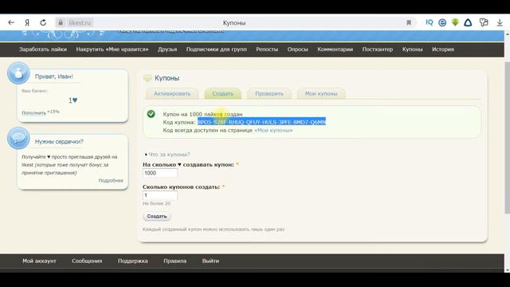Click the Купоны page heading
Screen dimensions: 510x287
tap(167, 78)
